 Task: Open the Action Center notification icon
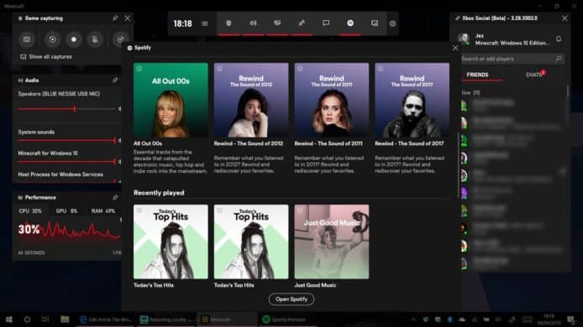click(571, 319)
